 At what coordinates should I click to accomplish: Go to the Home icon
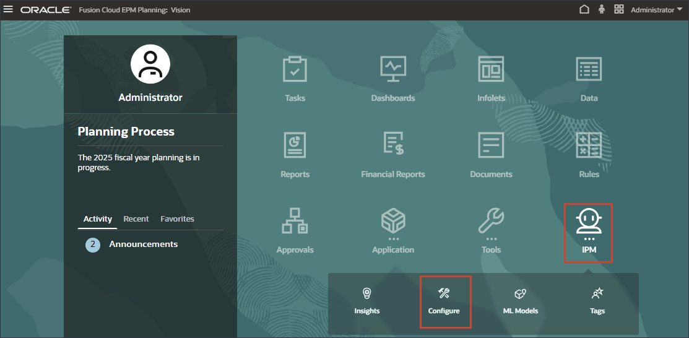click(x=584, y=9)
